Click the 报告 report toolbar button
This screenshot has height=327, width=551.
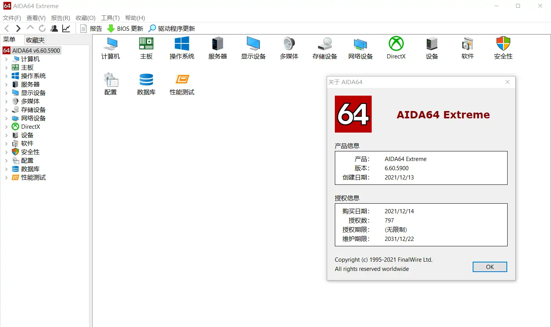91,28
